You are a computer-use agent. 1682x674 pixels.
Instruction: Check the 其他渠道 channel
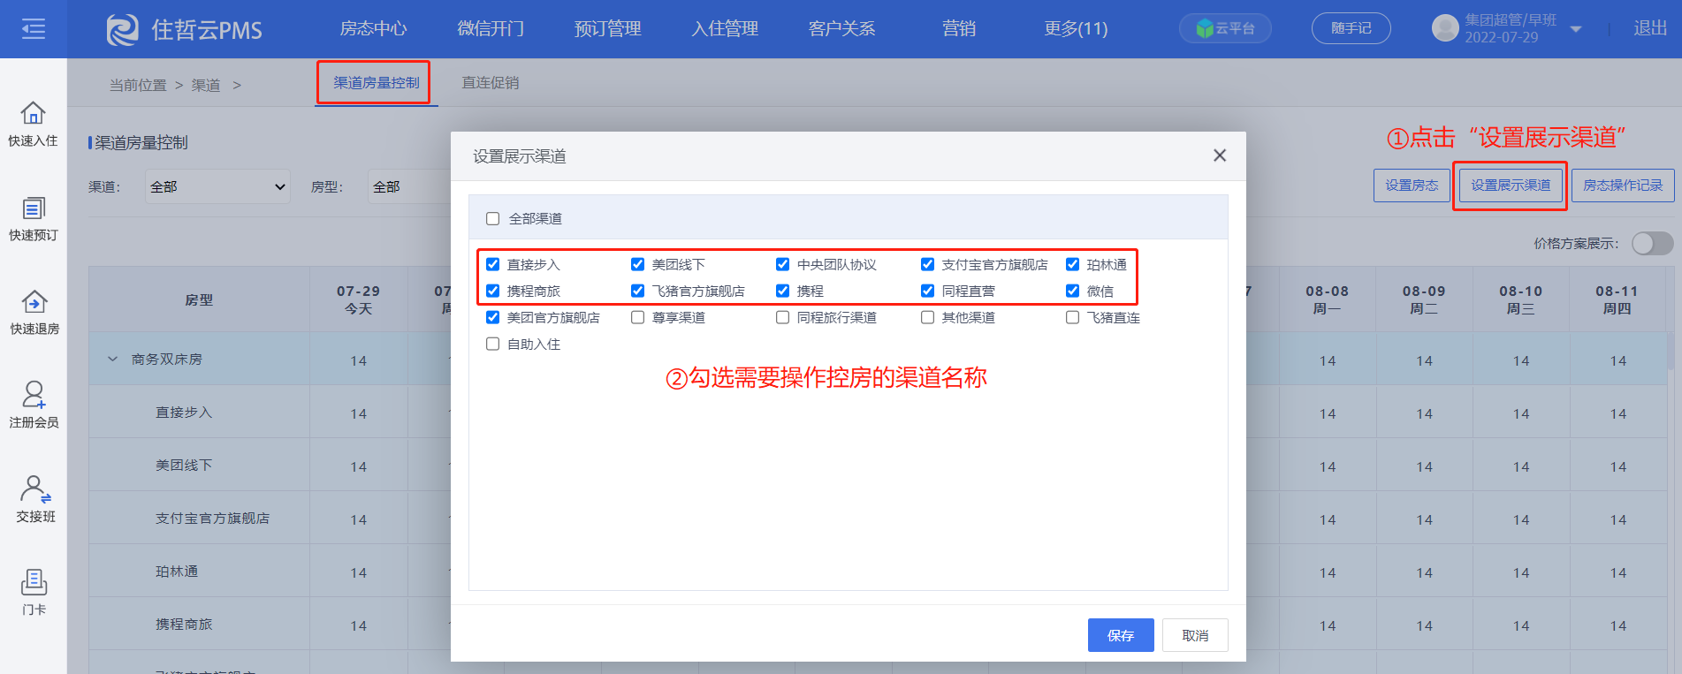coord(928,317)
